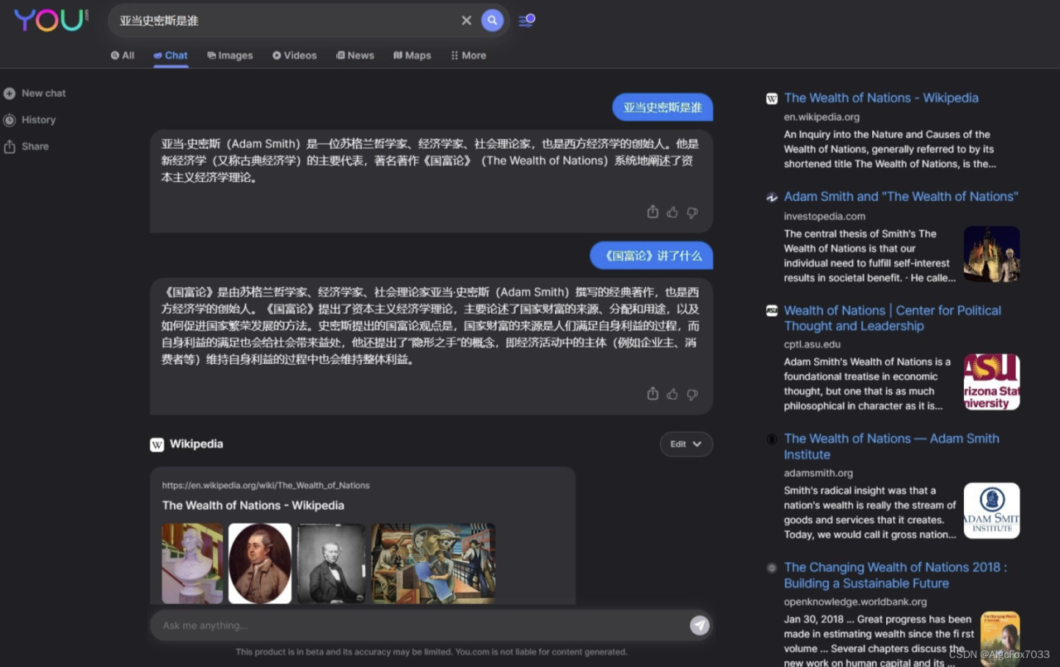
Task: Share the second answer about 《国富论》
Action: click(653, 394)
